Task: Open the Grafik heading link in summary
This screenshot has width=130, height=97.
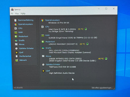Action: tap(49, 48)
